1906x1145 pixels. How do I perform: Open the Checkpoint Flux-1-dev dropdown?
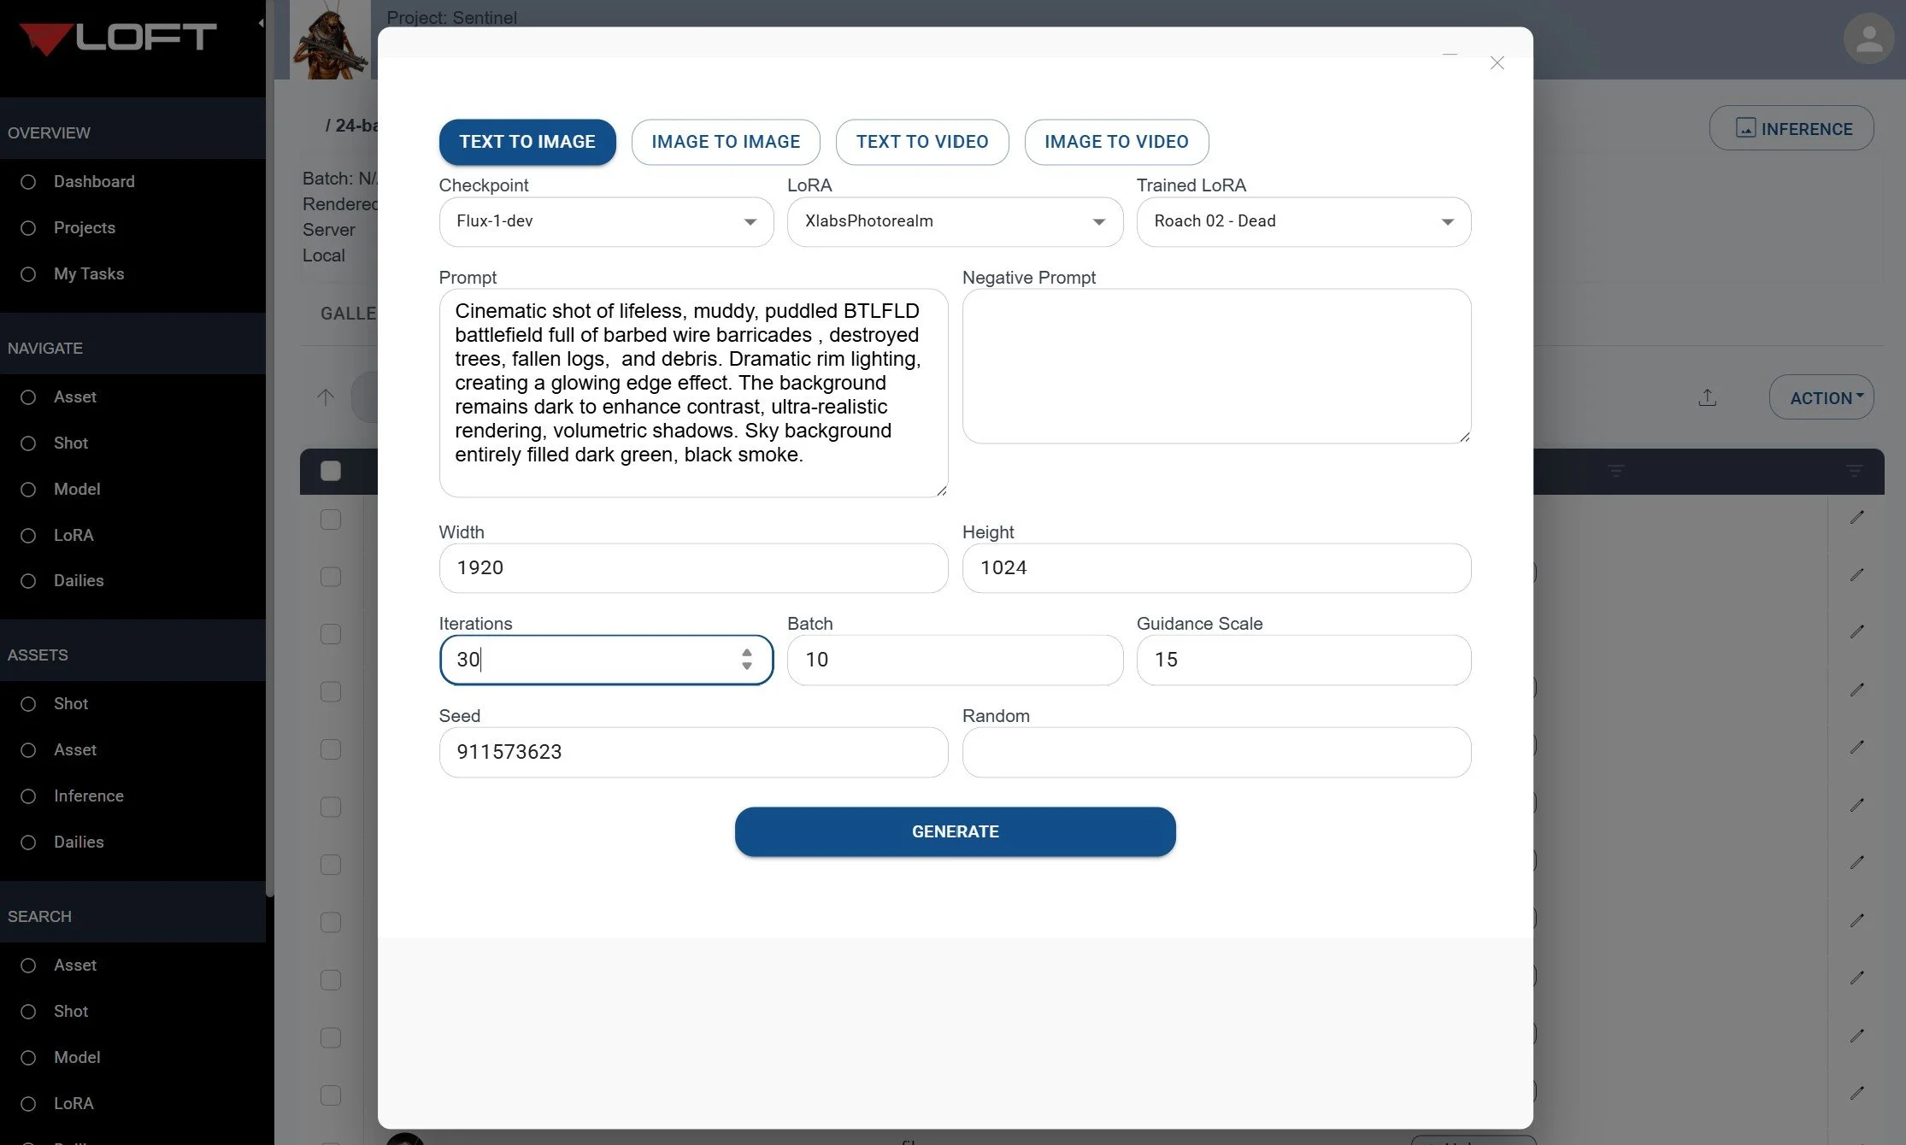pos(606,221)
